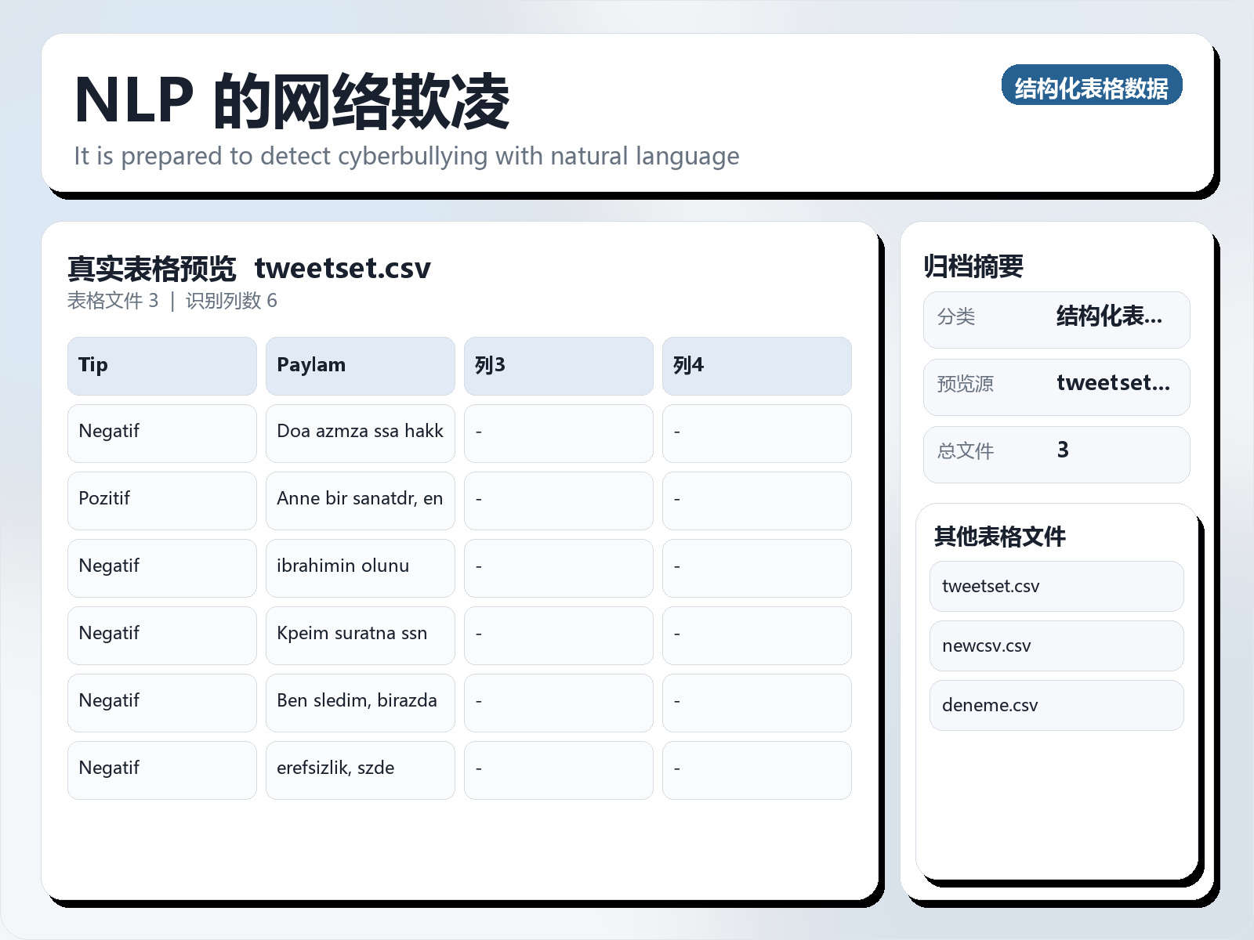
Task: Click the 结构化表格数据 badge
Action: pos(1093,87)
